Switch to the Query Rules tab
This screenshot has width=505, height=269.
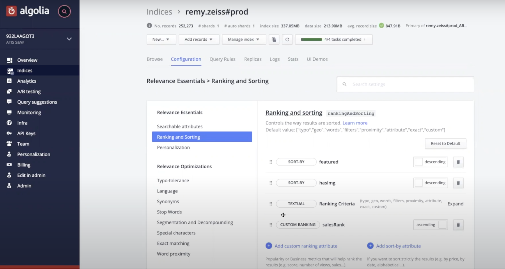(x=222, y=59)
